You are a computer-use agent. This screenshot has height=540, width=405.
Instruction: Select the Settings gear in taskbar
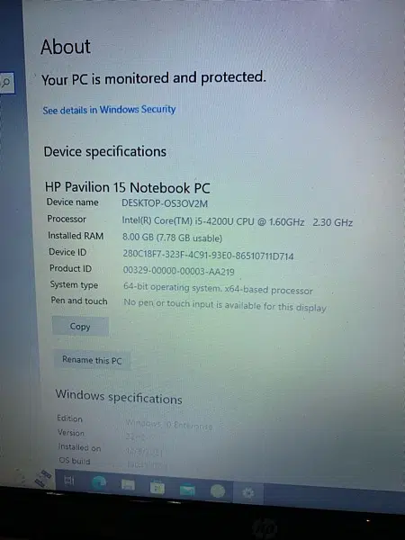pyautogui.click(x=248, y=493)
